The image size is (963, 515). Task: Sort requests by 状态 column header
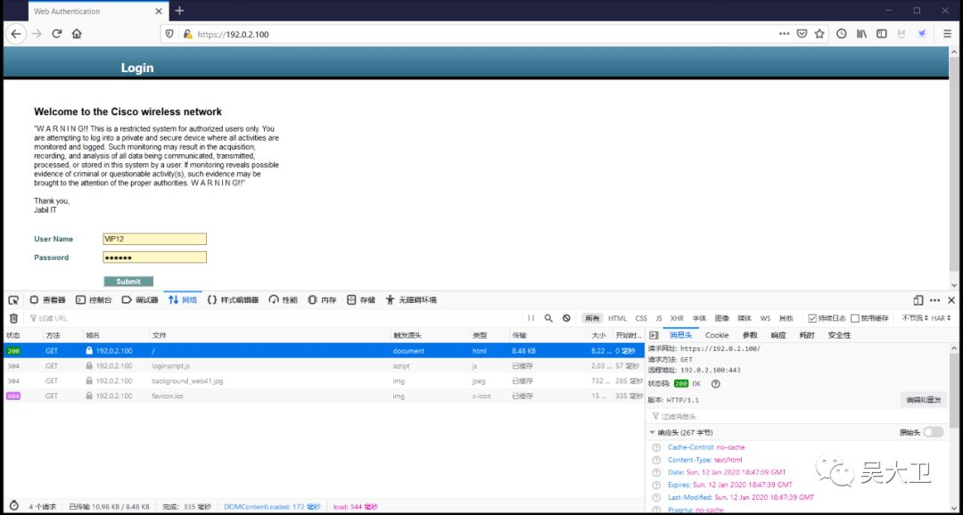[22, 336]
